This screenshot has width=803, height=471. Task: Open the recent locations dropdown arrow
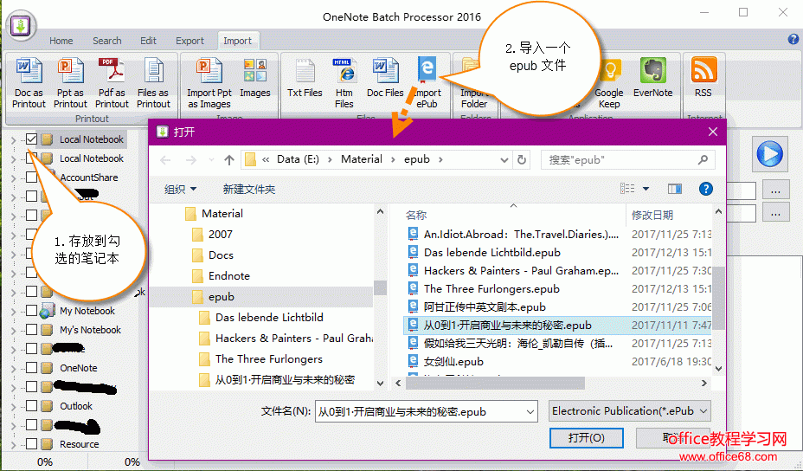[211, 160]
